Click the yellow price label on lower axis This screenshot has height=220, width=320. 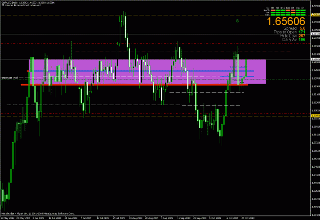(315, 116)
